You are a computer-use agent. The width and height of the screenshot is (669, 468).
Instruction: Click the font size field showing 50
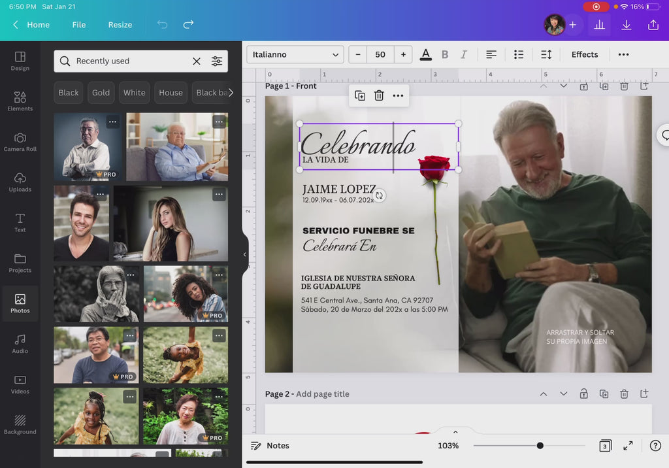click(380, 54)
